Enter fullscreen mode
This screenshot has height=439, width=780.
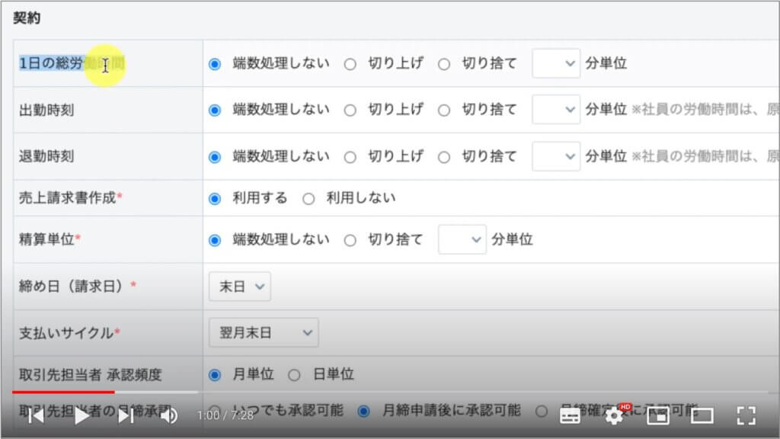click(746, 415)
